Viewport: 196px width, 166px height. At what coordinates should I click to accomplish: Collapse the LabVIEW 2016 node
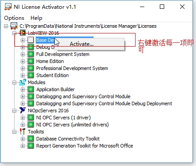click(14, 33)
